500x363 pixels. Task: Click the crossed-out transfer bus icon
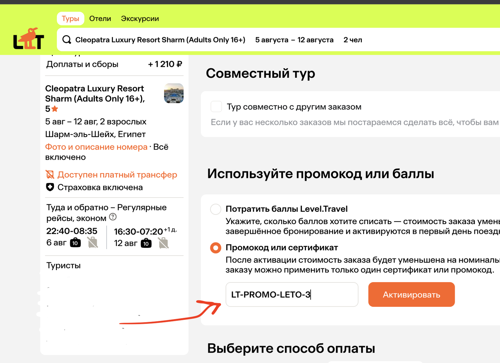[50, 174]
